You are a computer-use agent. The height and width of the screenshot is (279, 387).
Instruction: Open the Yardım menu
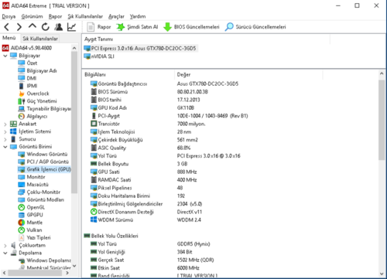pos(138,16)
